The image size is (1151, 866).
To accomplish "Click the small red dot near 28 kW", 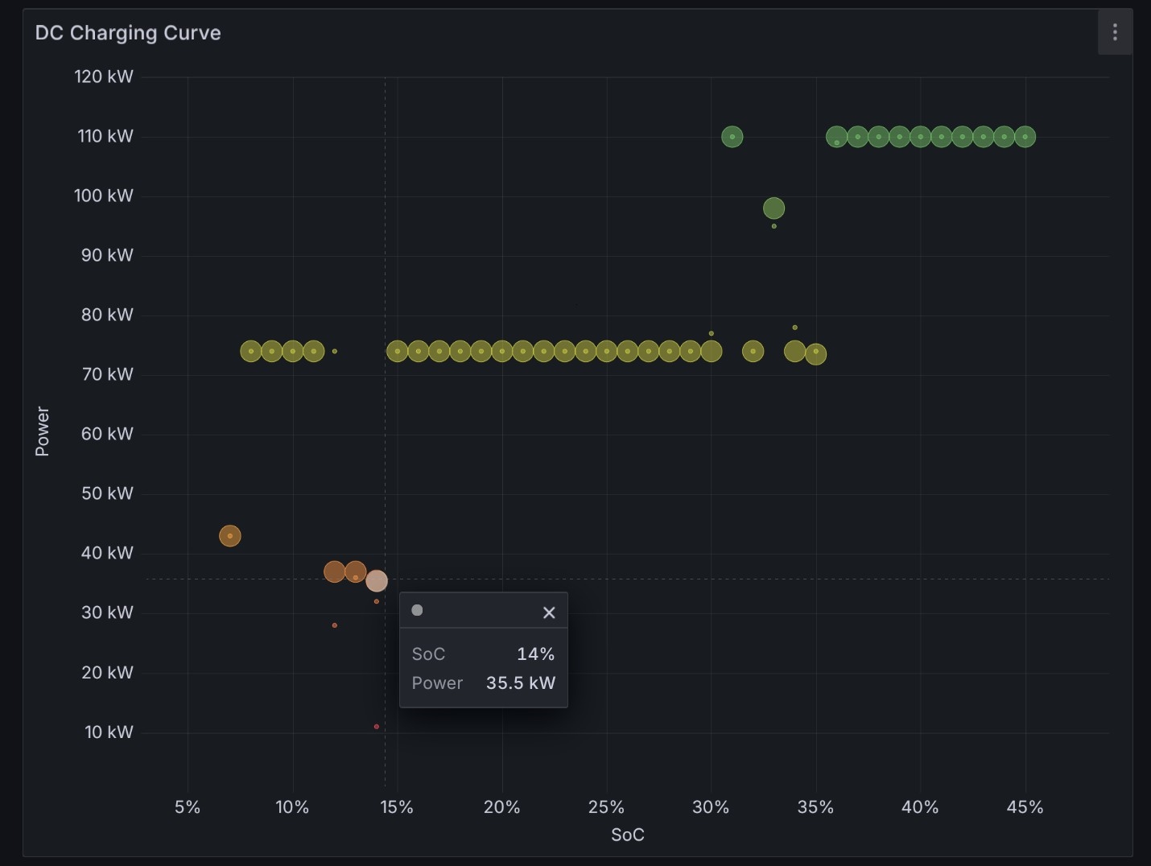I will (x=335, y=625).
